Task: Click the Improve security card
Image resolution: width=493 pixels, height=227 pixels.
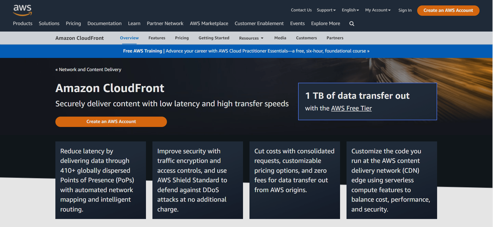Action: tap(198, 180)
